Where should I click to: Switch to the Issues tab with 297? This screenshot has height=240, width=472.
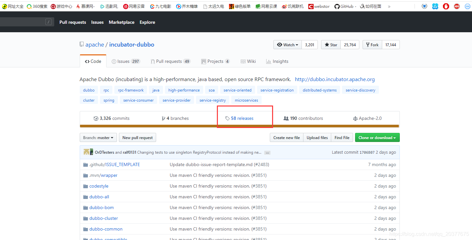126,61
